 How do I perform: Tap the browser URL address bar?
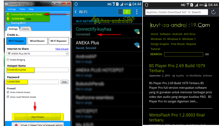click(166, 12)
